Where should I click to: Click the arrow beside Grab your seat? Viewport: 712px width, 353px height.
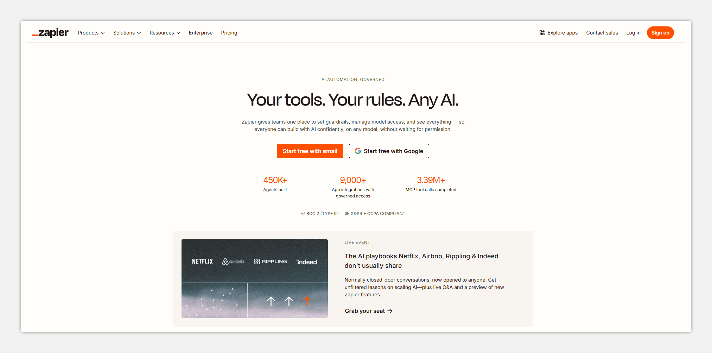(x=390, y=311)
